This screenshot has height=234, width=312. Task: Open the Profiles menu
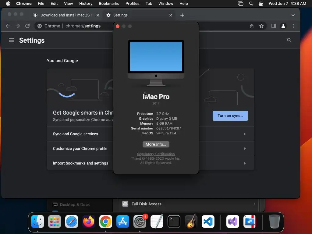click(132, 4)
